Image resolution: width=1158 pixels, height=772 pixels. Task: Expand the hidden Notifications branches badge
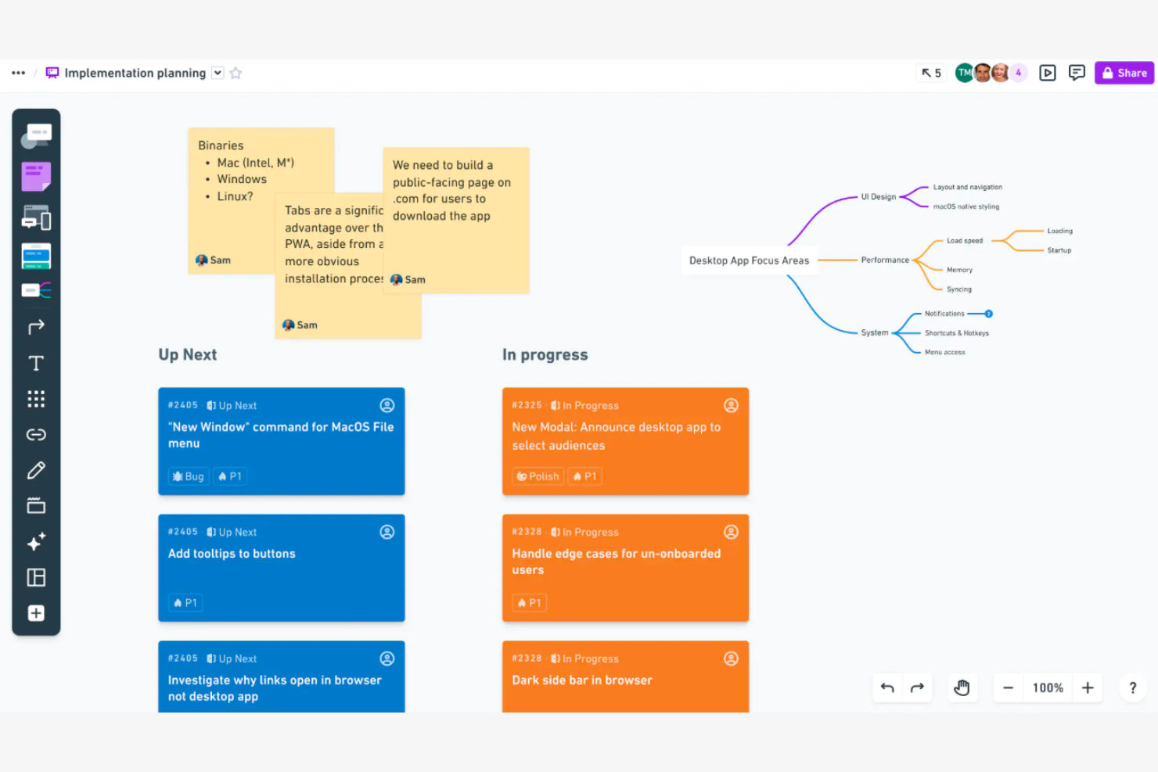(x=987, y=313)
